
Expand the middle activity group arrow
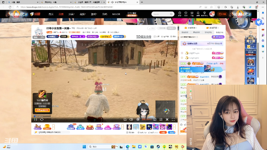(122, 127)
